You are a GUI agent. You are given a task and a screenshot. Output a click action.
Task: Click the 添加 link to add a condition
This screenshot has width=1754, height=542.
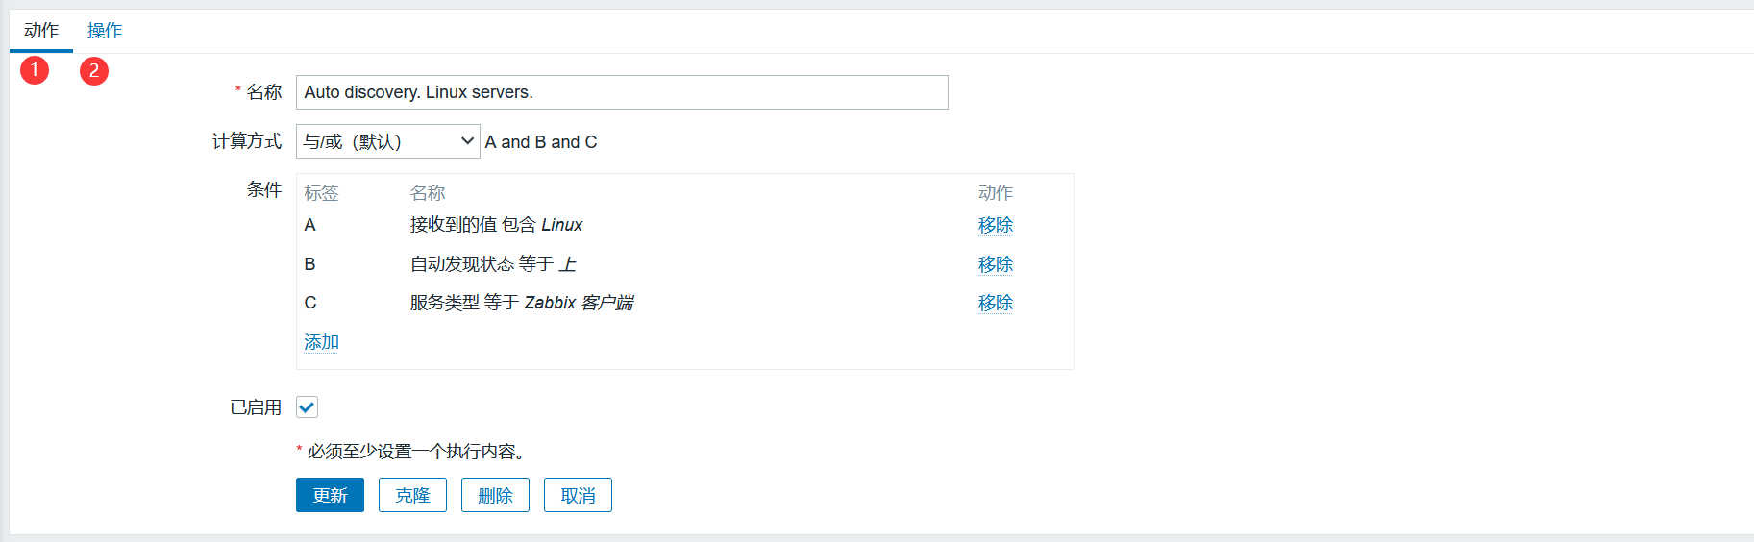coord(321,342)
